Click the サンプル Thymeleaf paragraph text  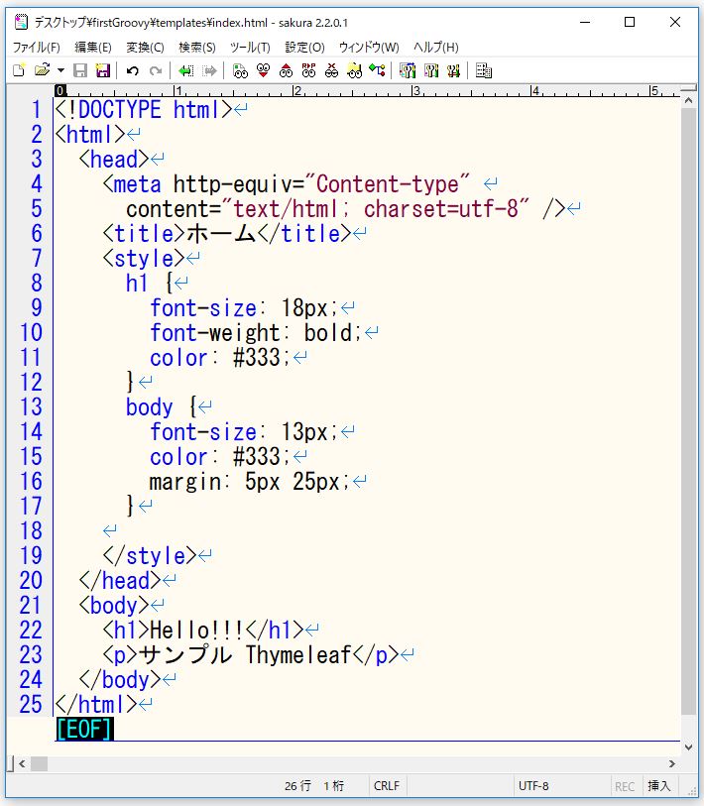coord(245,655)
